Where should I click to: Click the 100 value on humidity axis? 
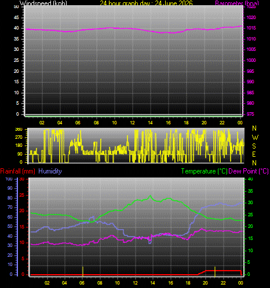coord(9,179)
